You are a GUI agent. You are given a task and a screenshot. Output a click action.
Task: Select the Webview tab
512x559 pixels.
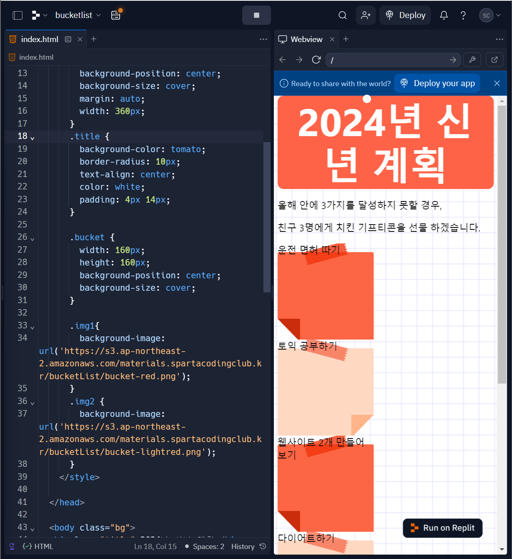click(x=306, y=39)
